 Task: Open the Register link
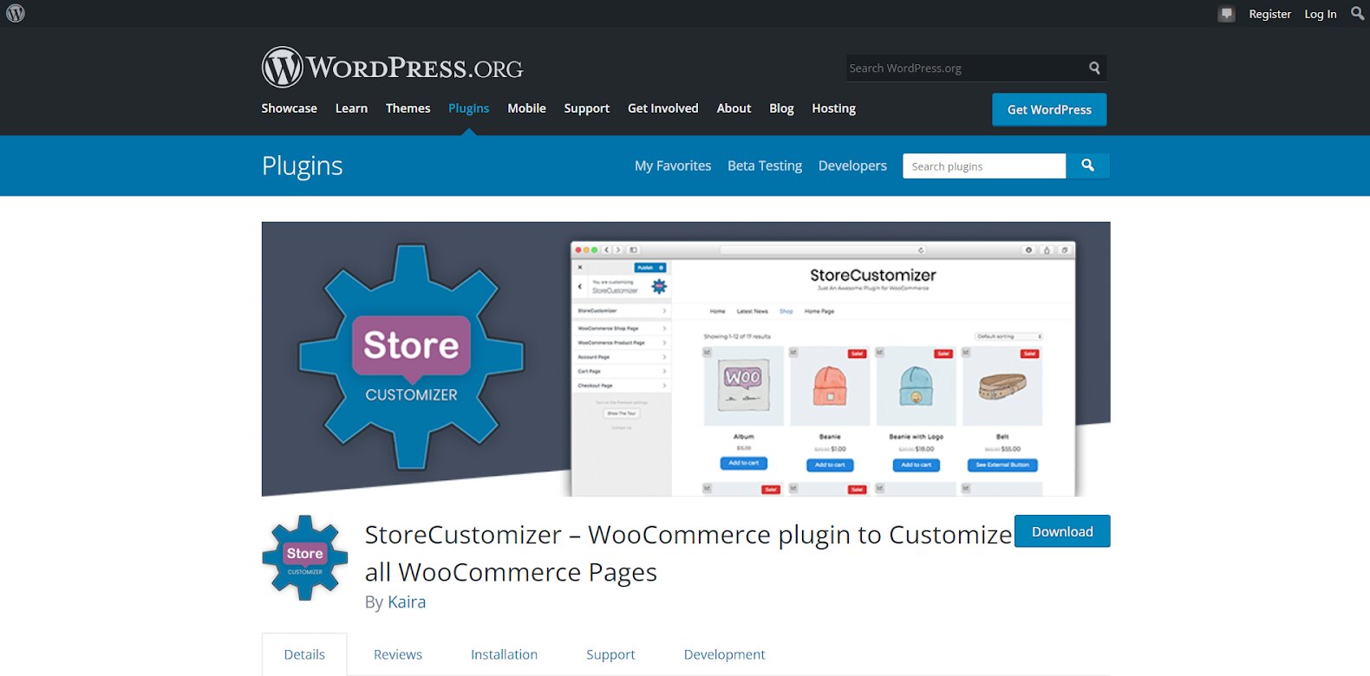pyautogui.click(x=1269, y=14)
